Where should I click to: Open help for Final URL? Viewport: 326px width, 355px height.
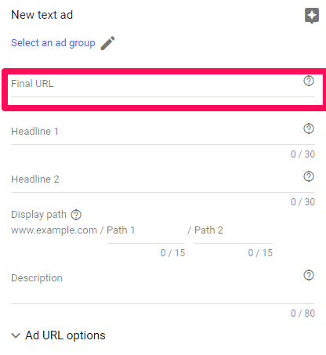309,81
